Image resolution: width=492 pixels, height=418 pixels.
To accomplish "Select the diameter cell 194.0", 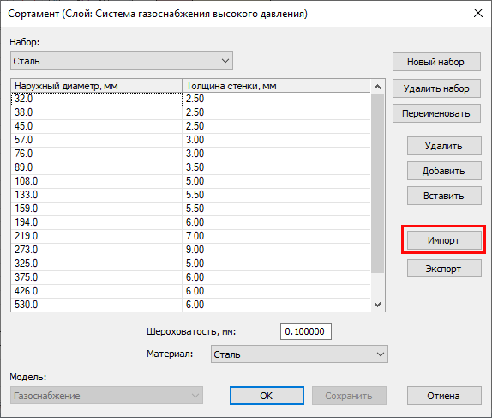I will click(97, 222).
